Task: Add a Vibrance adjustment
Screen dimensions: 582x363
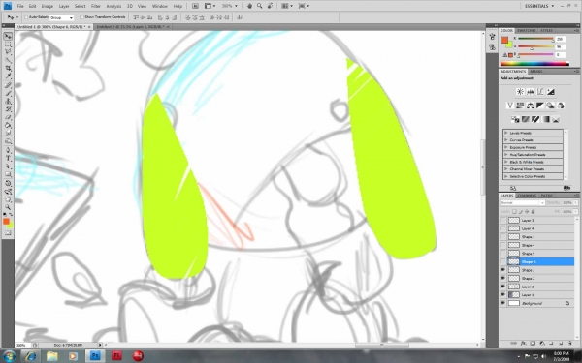Action: (x=510, y=106)
